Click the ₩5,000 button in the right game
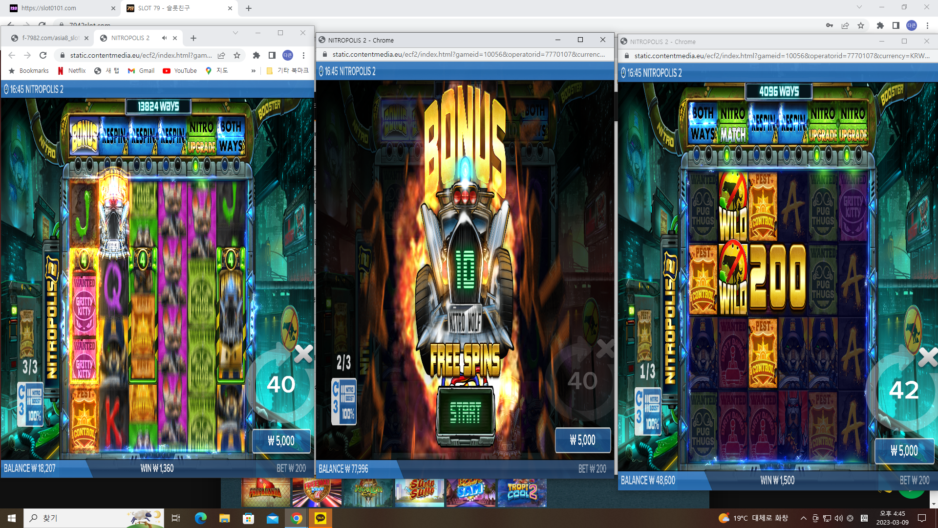 (x=904, y=451)
